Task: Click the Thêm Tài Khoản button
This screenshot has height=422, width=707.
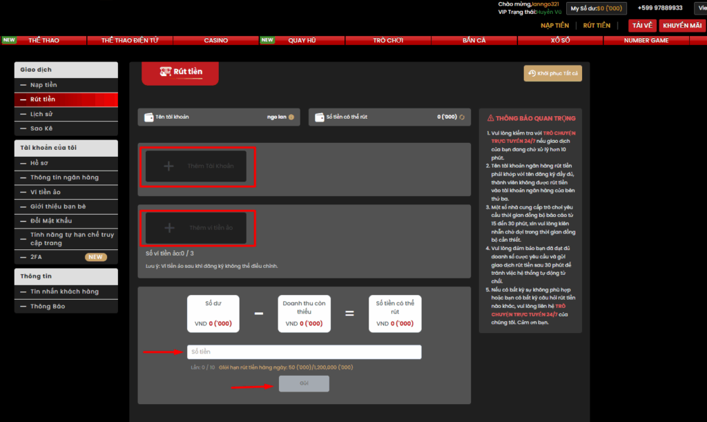Action: click(x=196, y=166)
